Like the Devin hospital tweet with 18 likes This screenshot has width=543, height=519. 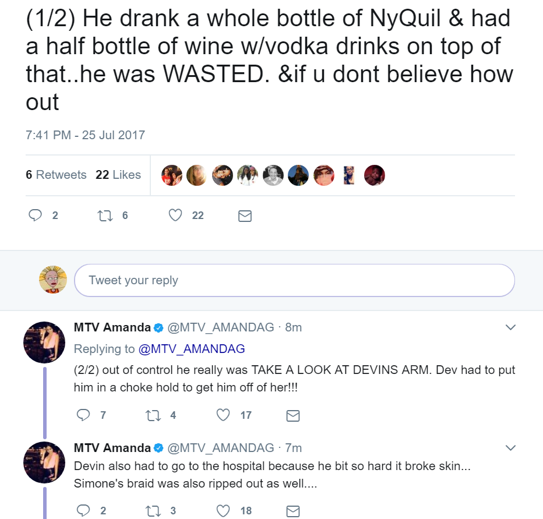point(223,511)
